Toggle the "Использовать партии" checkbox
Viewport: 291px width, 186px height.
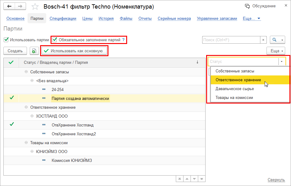pos(6,40)
